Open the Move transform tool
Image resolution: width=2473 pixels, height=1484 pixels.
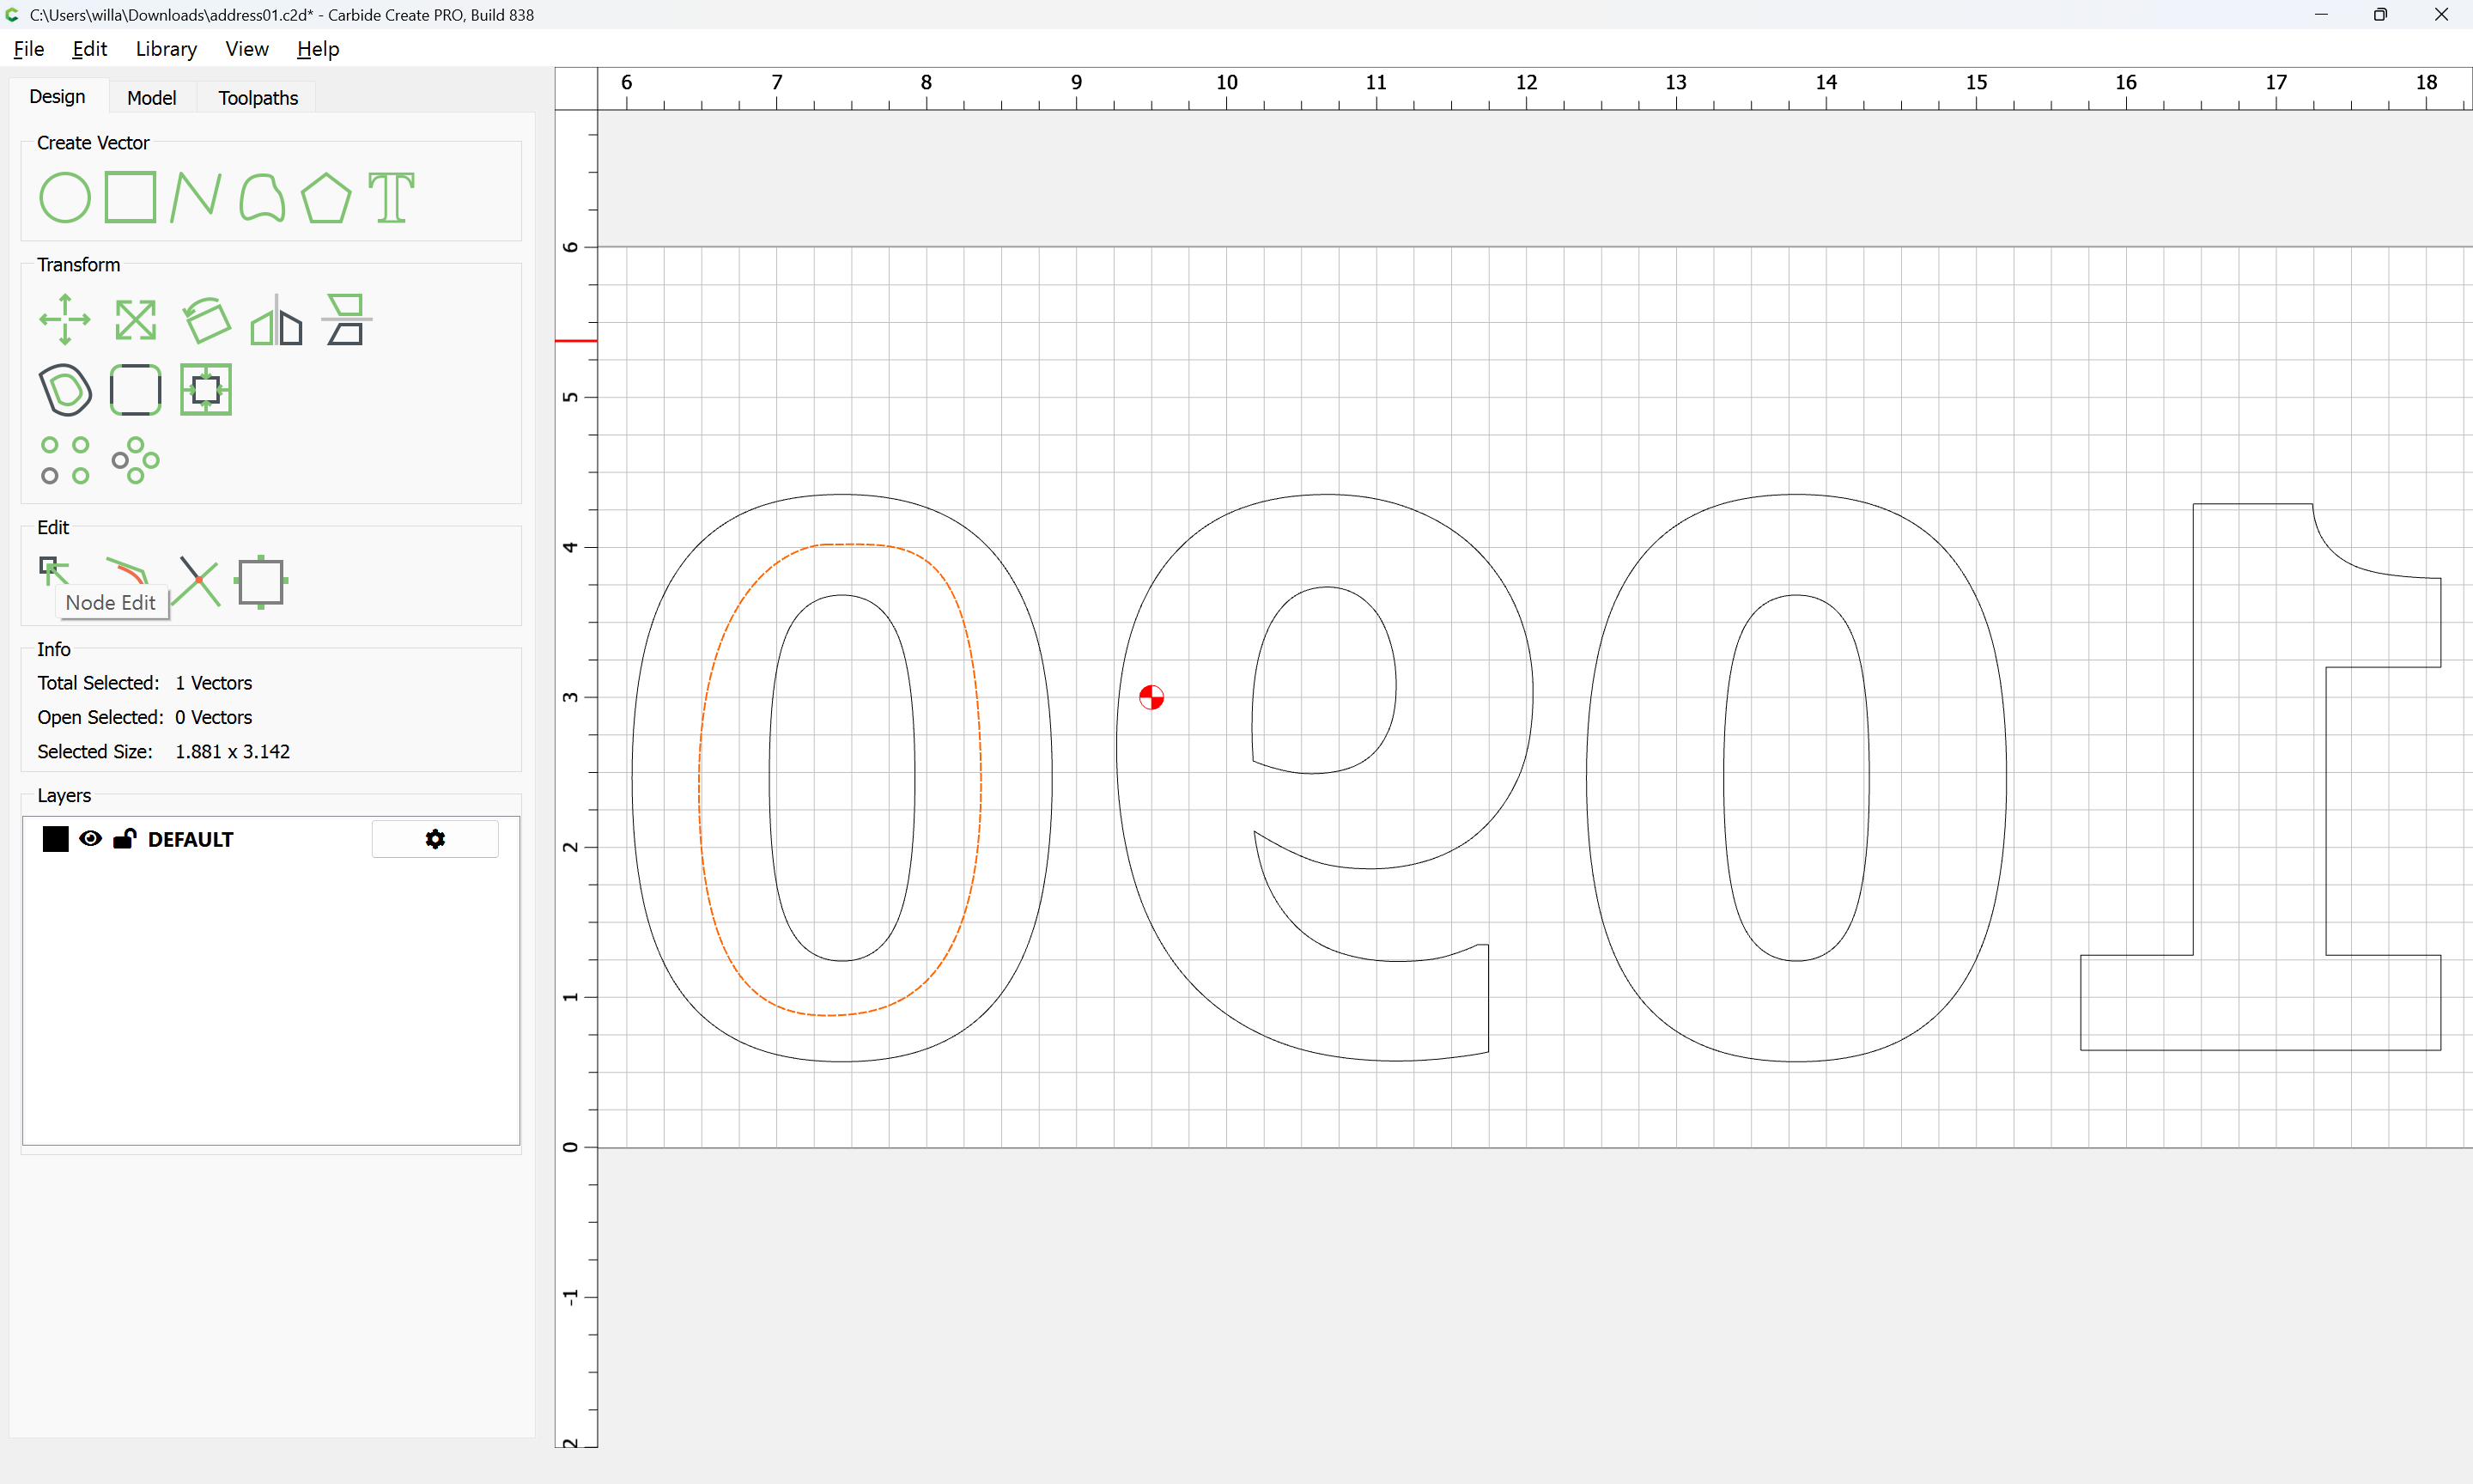[x=65, y=320]
